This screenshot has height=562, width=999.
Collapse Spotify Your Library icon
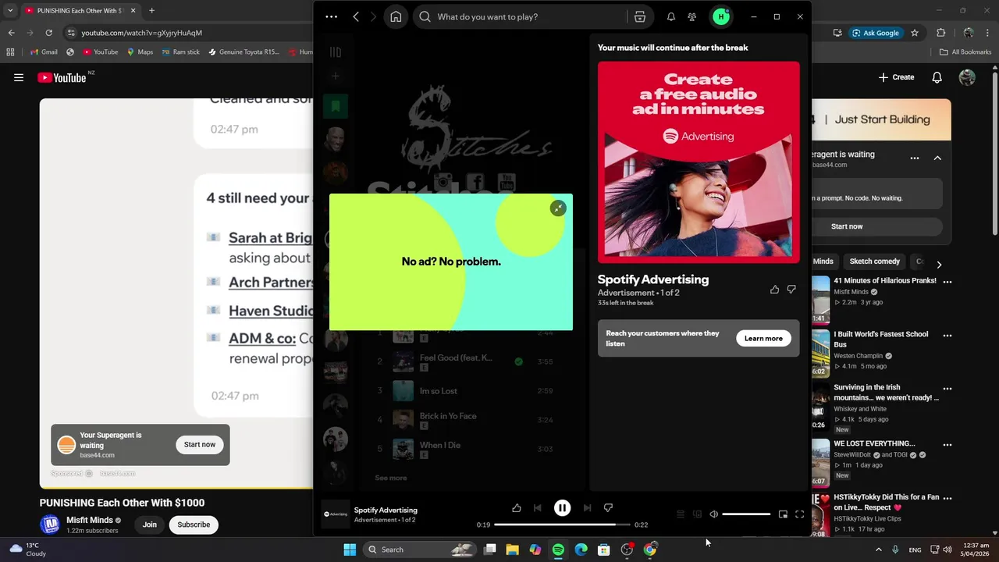[335, 52]
